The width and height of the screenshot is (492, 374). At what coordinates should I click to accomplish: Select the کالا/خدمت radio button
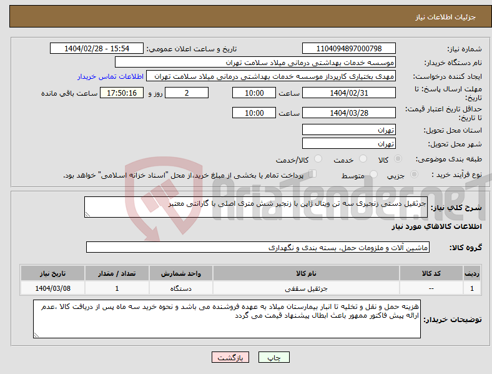coord(318,159)
